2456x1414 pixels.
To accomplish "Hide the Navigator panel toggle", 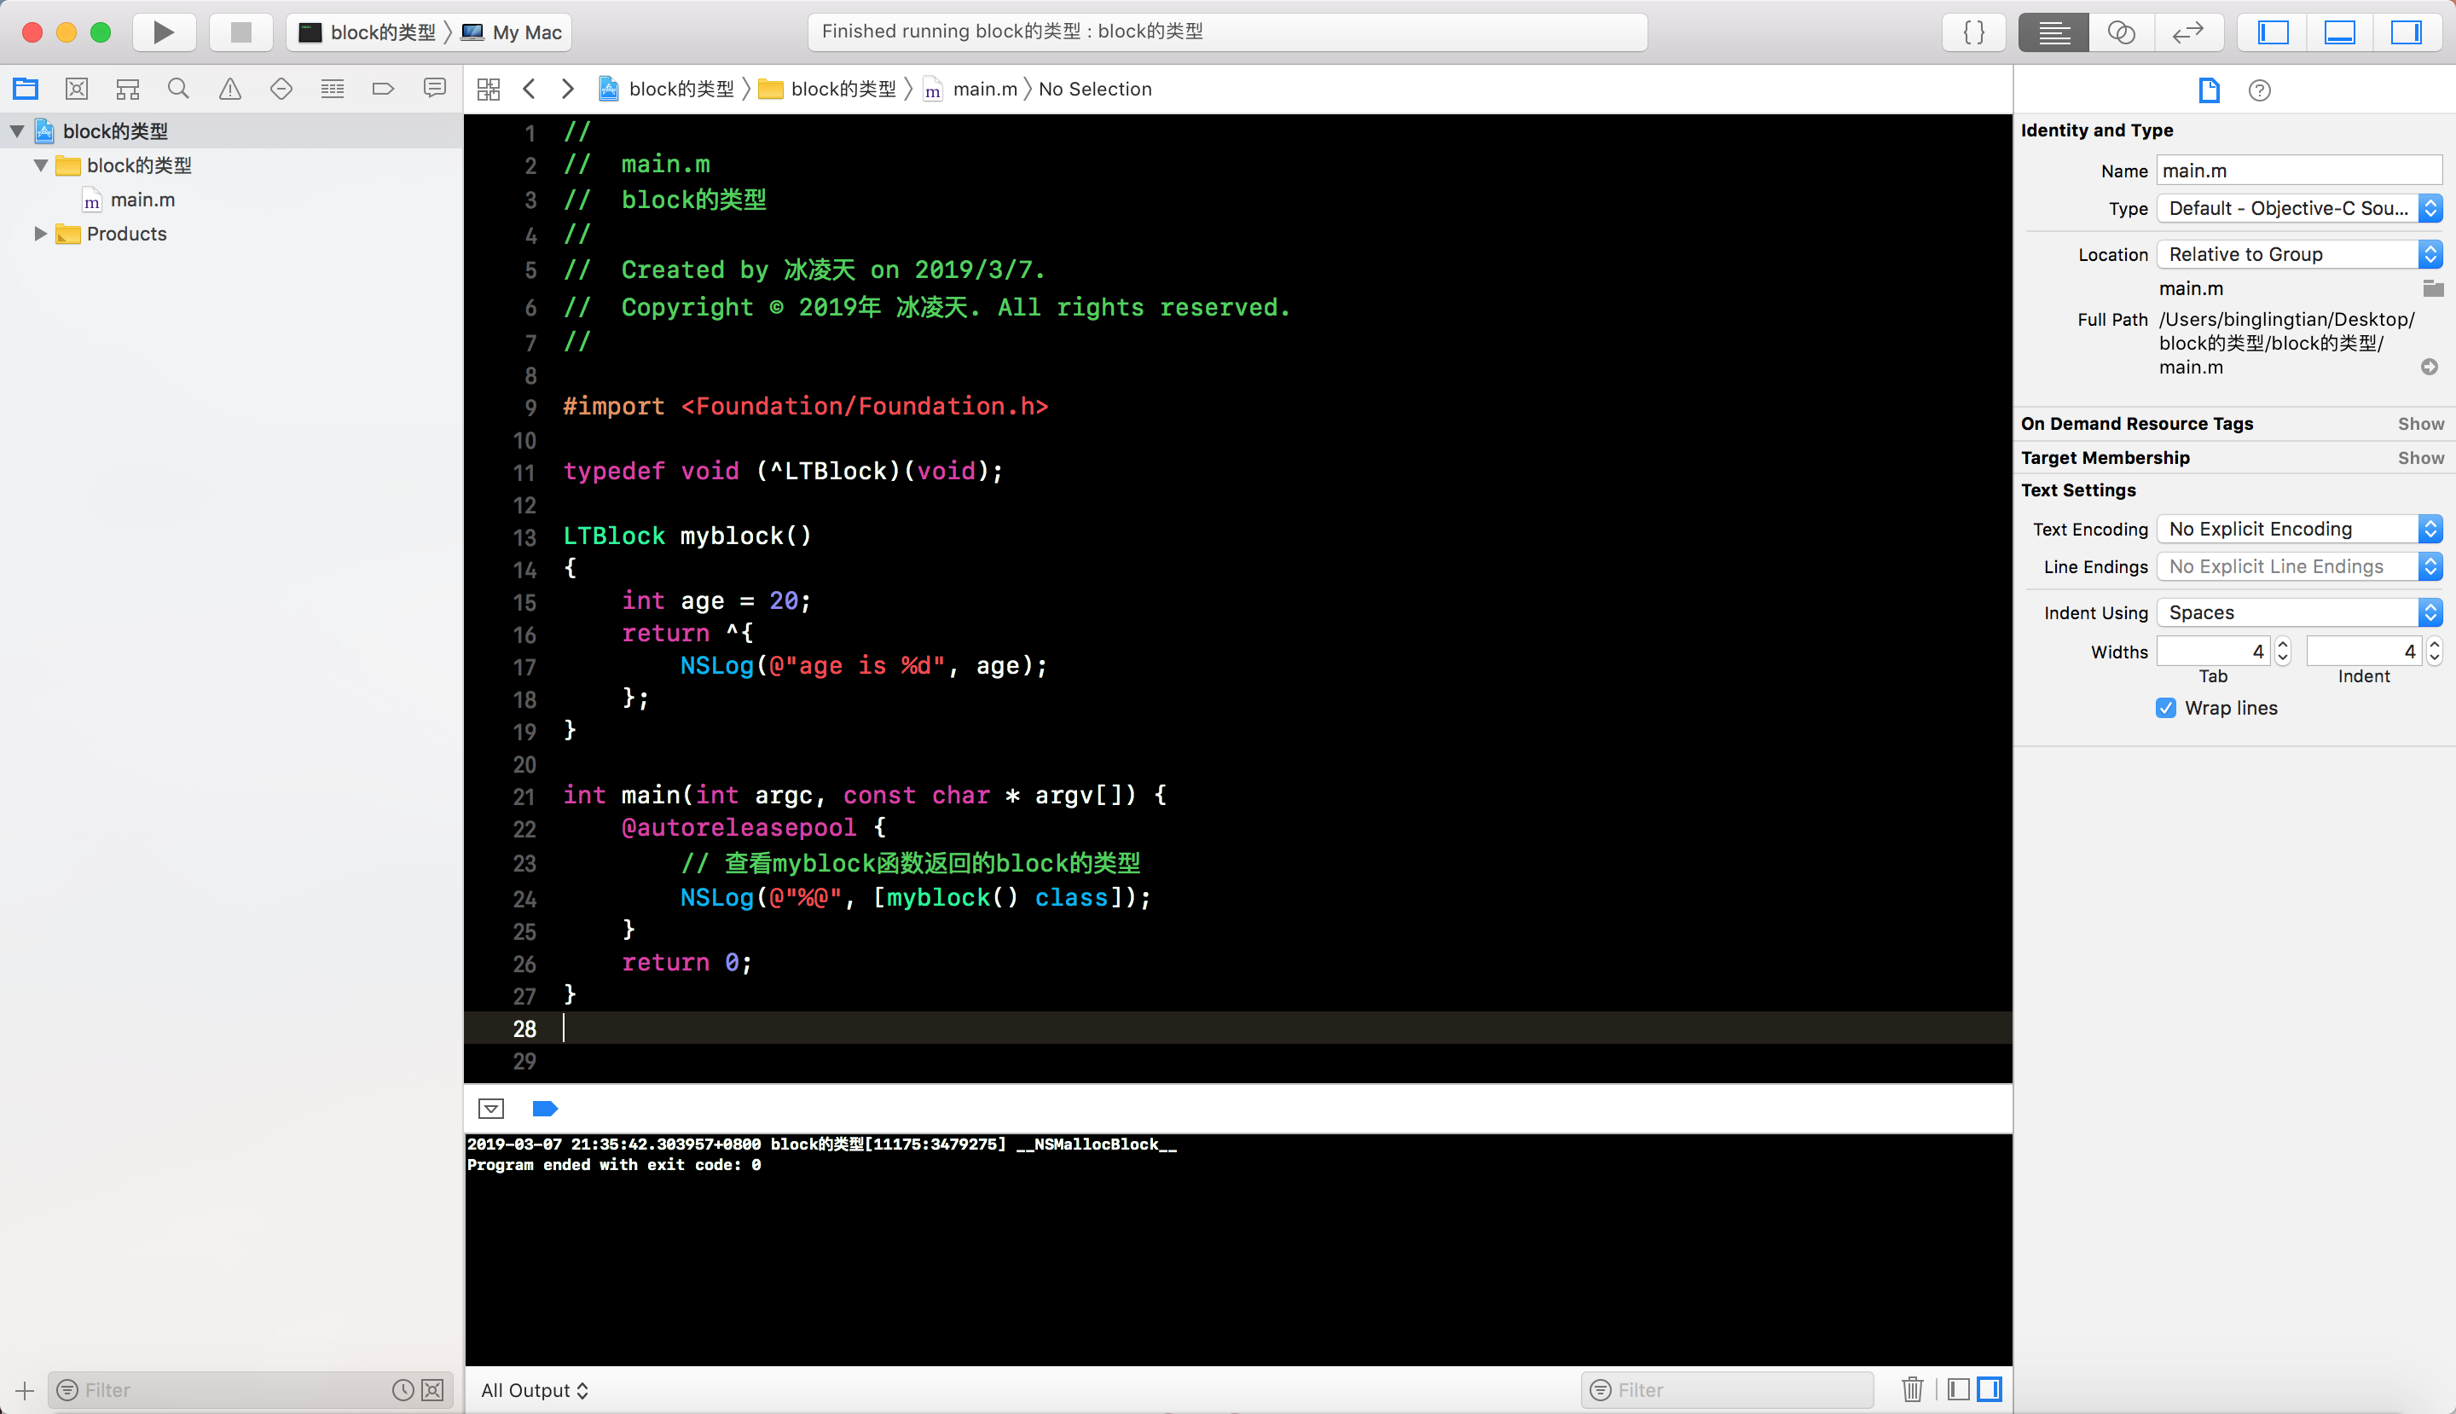I will coord(2273,32).
